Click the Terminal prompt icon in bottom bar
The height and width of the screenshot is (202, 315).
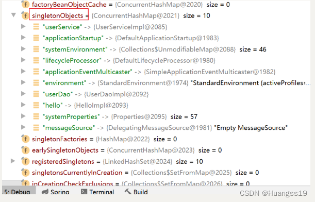pos(84,192)
